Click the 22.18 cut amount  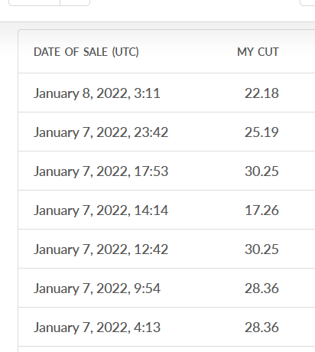(x=261, y=93)
